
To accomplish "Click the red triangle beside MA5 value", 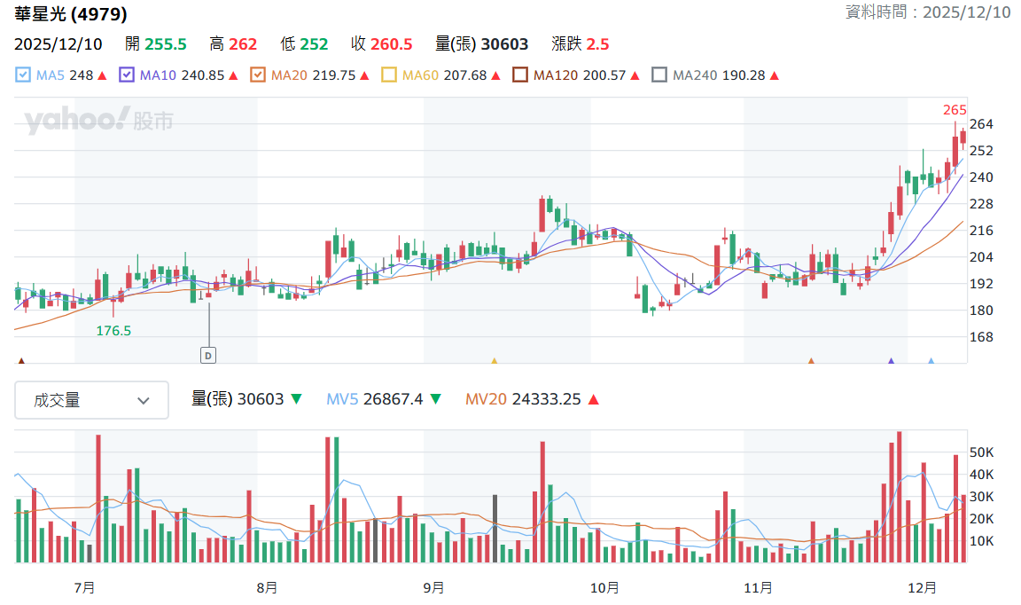I will [102, 75].
